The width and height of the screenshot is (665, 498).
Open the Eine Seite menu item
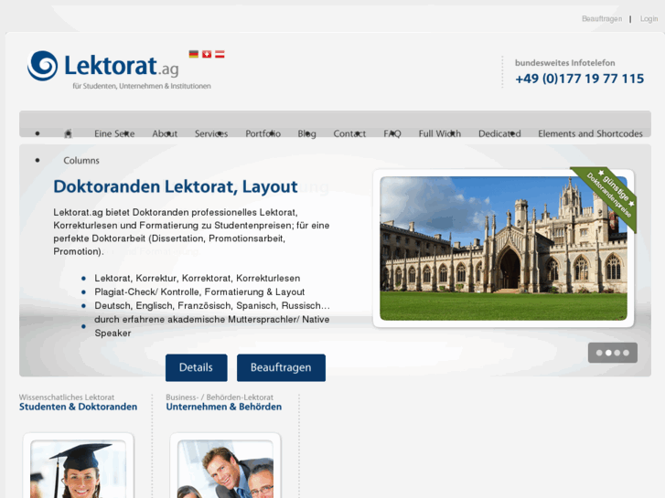click(x=114, y=133)
